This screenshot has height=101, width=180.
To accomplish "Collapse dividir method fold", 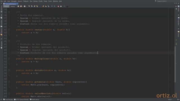I will (9, 70).
